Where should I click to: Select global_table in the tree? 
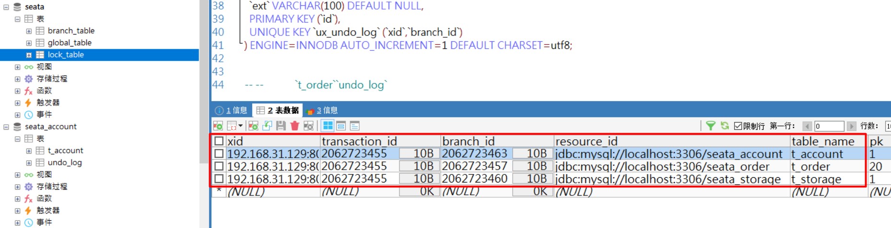[70, 43]
